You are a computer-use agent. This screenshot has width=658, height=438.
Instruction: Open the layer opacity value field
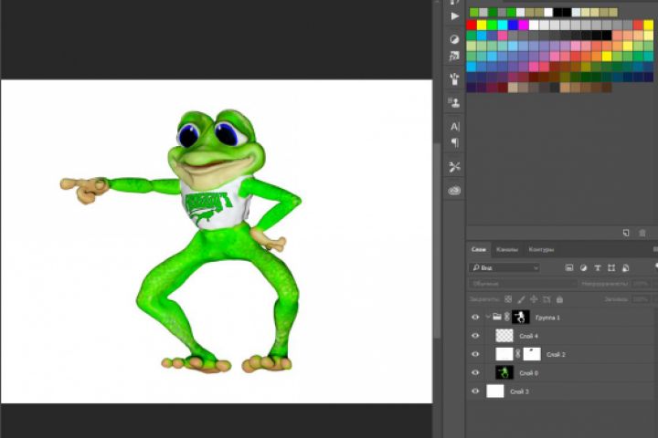pyautogui.click(x=642, y=284)
